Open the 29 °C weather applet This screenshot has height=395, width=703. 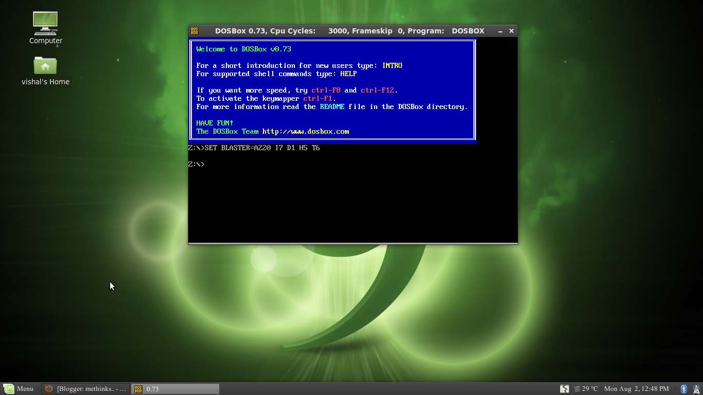(x=586, y=389)
